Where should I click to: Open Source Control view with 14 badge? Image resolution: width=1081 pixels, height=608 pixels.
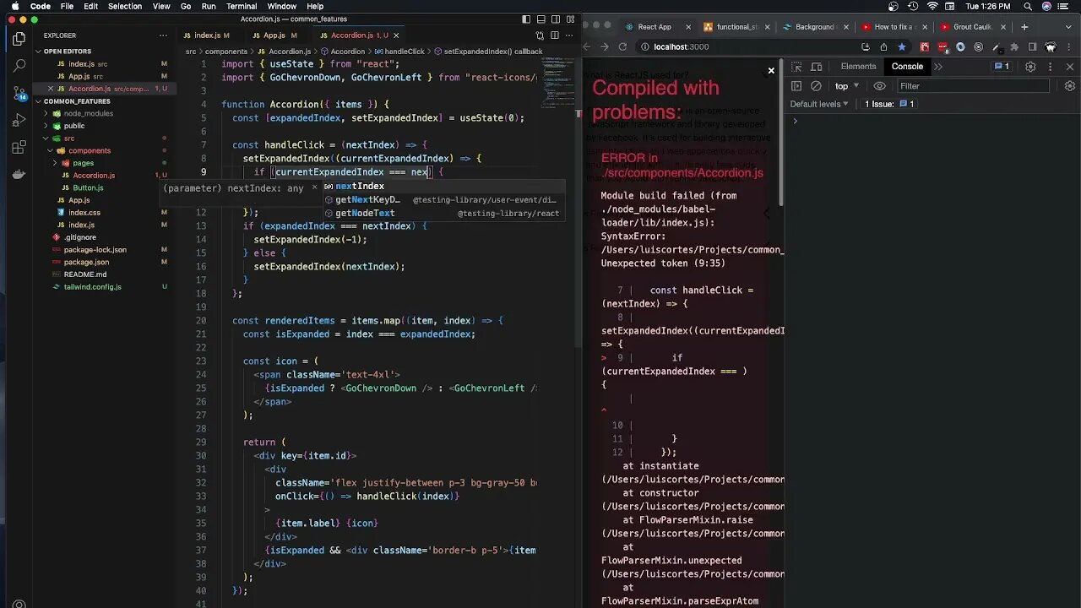(x=19, y=94)
